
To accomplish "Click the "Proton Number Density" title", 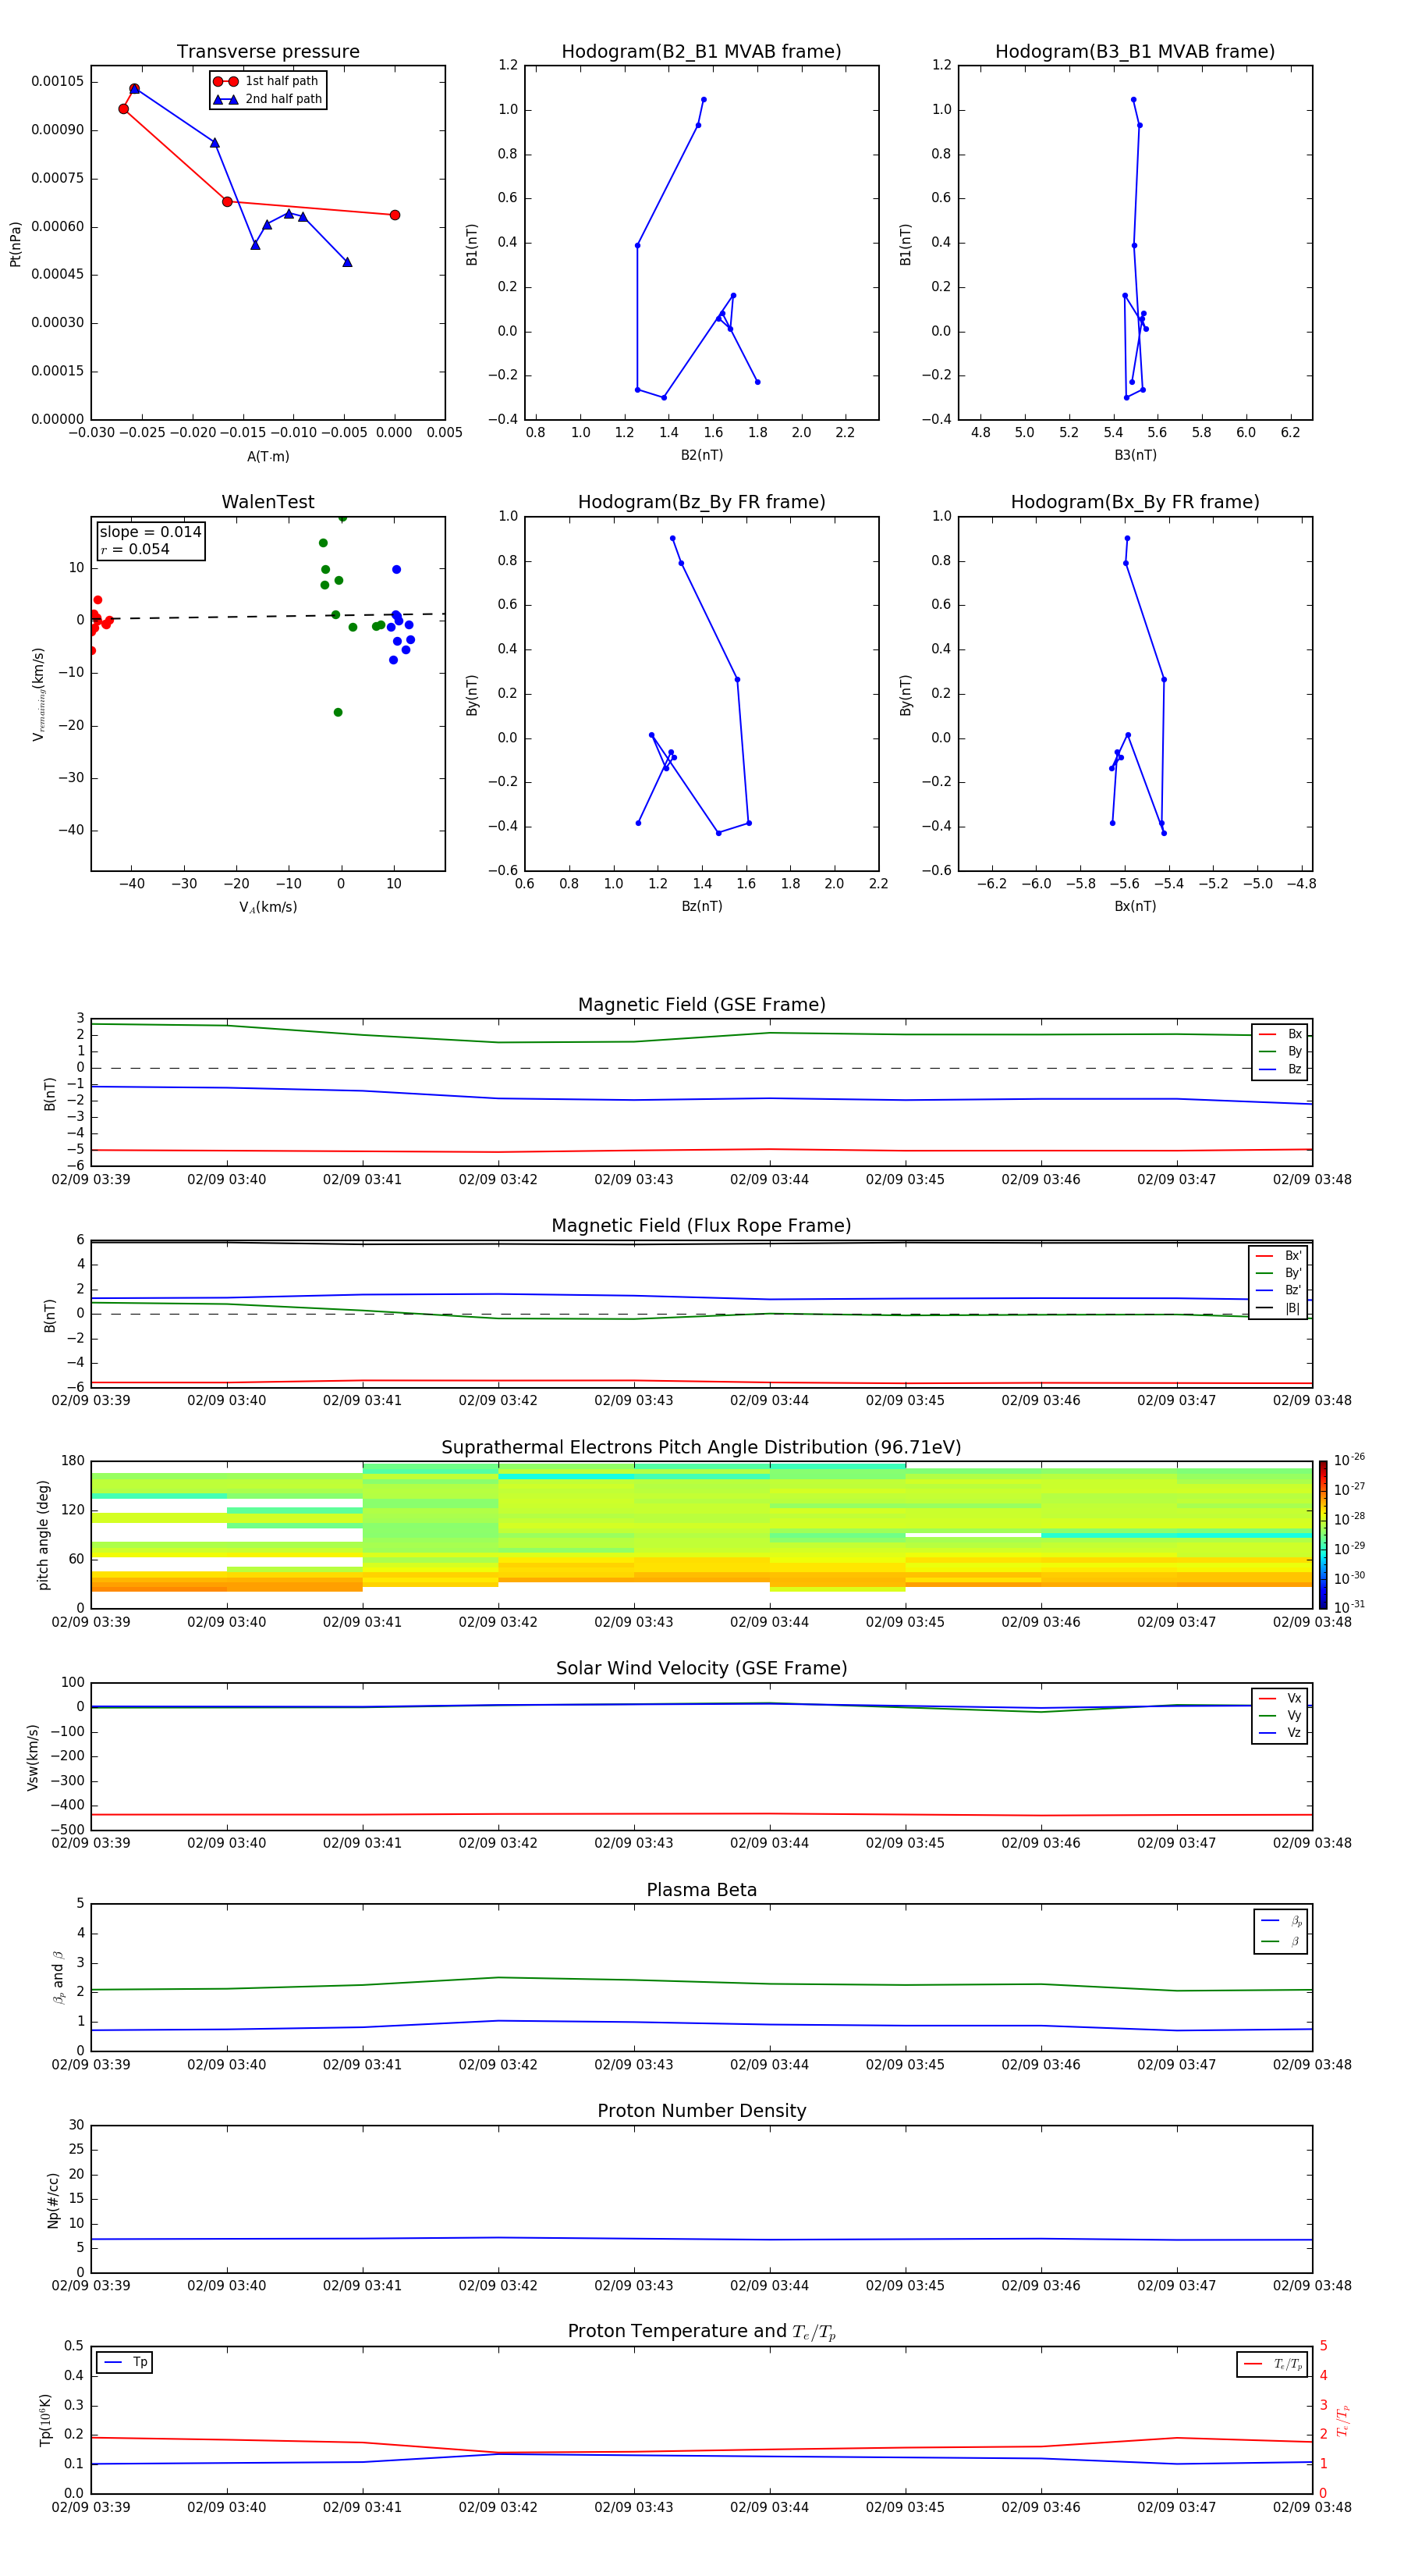I will pyautogui.click(x=701, y=2111).
